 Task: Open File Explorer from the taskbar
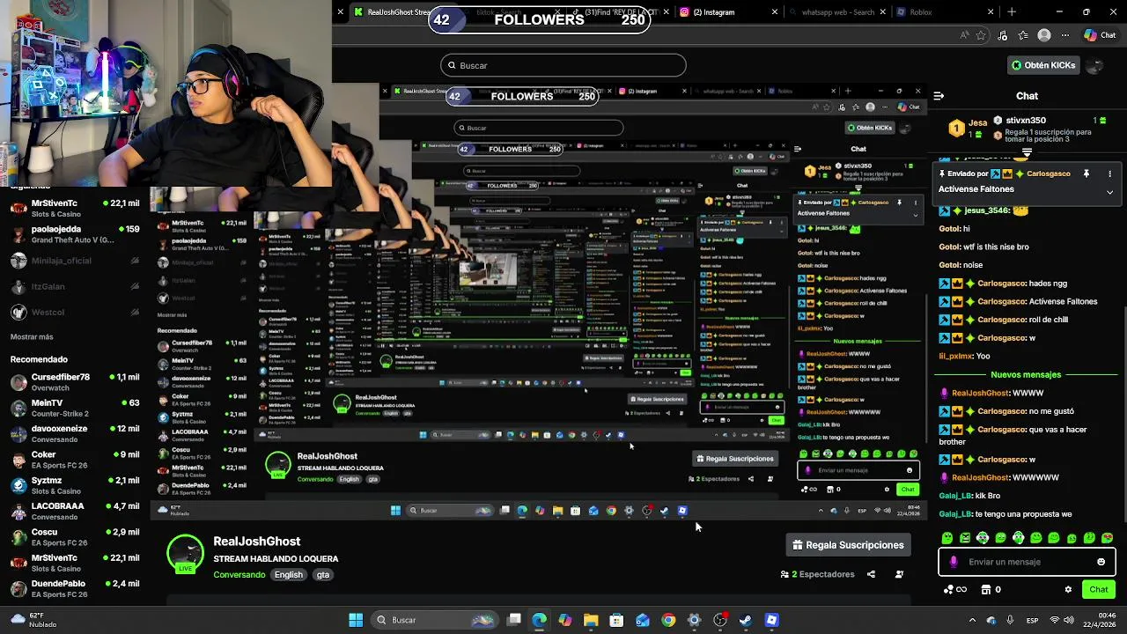click(x=591, y=620)
